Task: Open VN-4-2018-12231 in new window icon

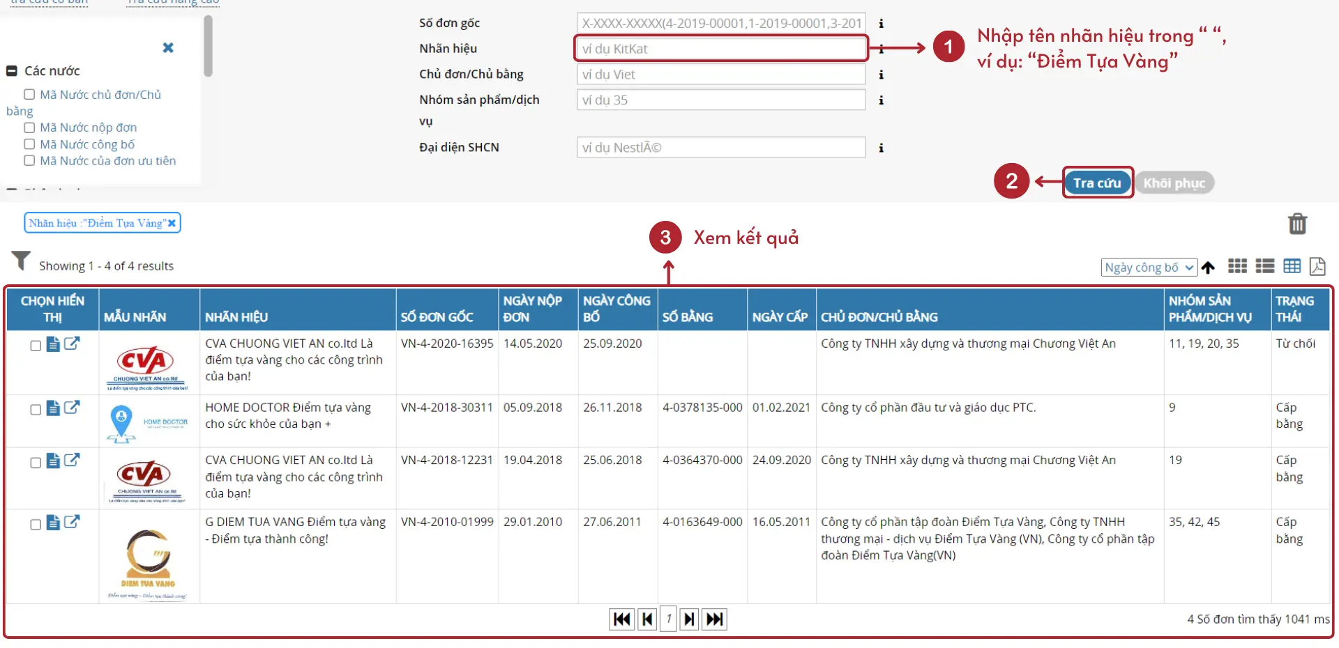Action: 72,461
